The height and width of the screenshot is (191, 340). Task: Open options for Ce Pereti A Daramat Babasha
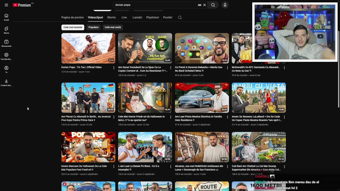pyautogui.click(x=227, y=68)
